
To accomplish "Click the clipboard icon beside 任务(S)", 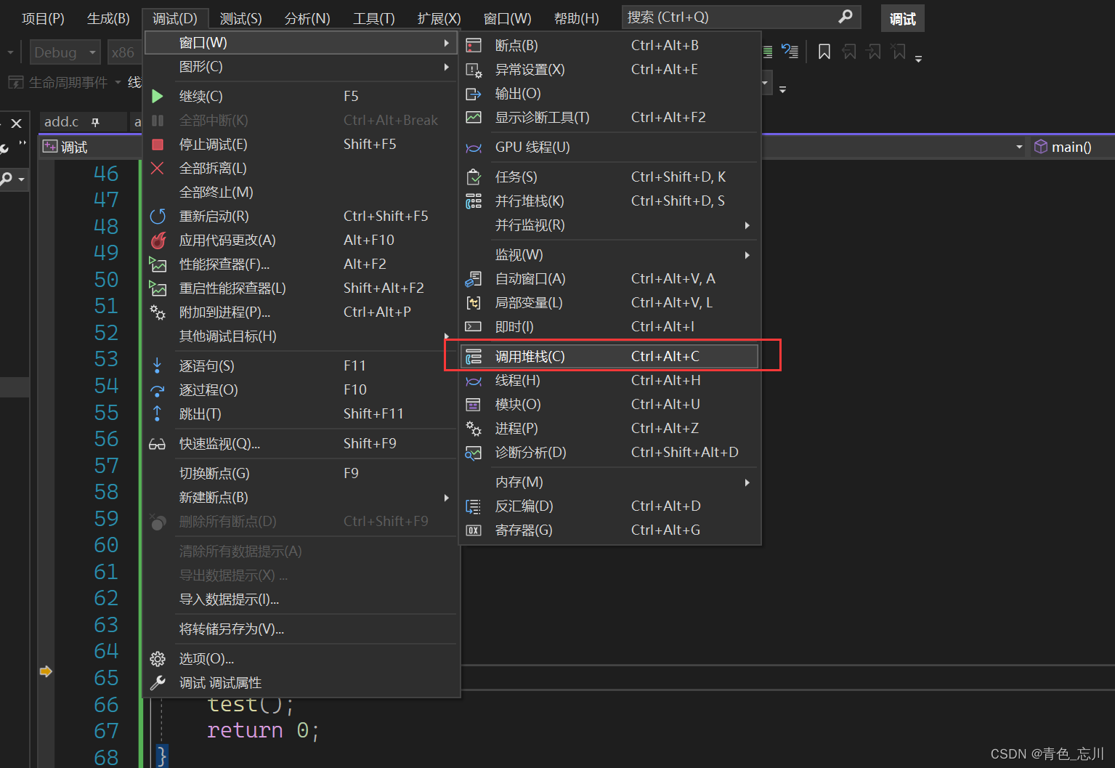I will point(474,177).
